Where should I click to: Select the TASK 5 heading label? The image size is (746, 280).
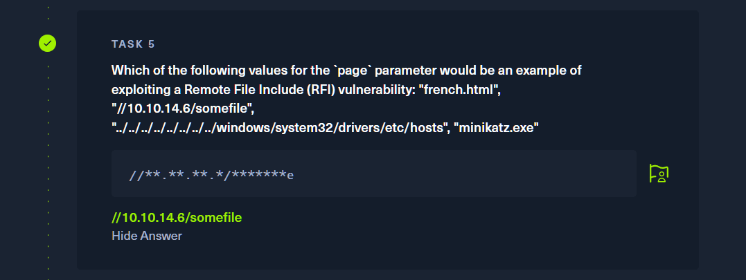pyautogui.click(x=133, y=44)
